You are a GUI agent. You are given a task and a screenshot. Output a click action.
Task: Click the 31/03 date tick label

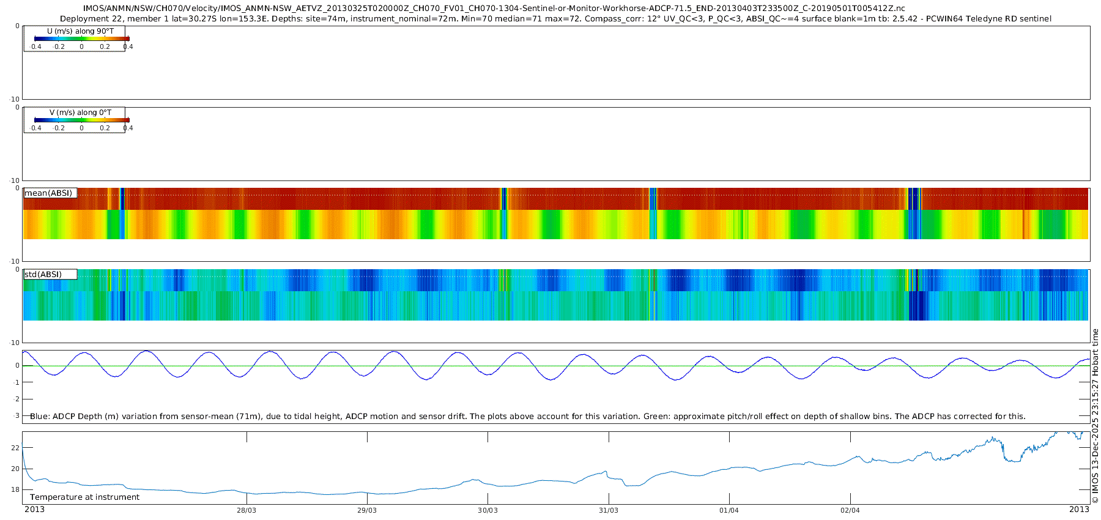pyautogui.click(x=608, y=510)
